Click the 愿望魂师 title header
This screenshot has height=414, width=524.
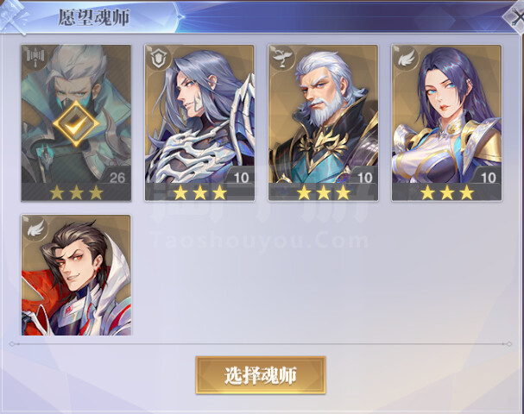93,17
